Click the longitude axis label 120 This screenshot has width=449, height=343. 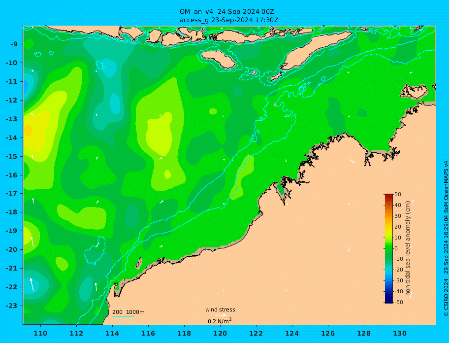tap(220, 333)
